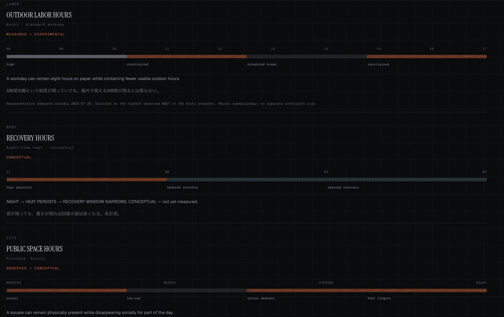Select the CITY section label

click(x=11, y=238)
